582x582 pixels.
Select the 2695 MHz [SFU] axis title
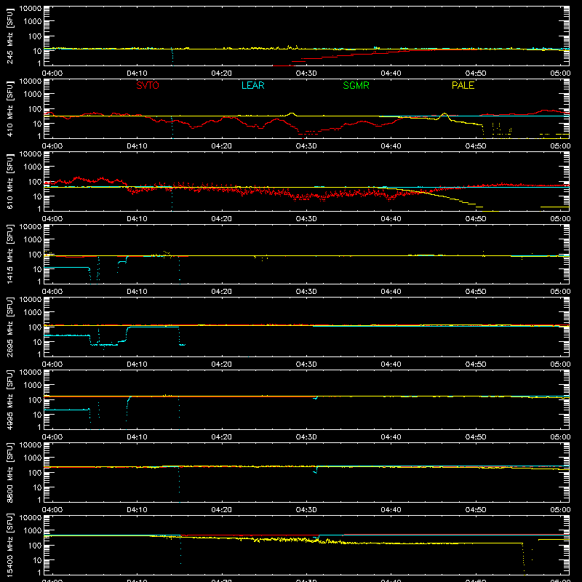(x=10, y=327)
